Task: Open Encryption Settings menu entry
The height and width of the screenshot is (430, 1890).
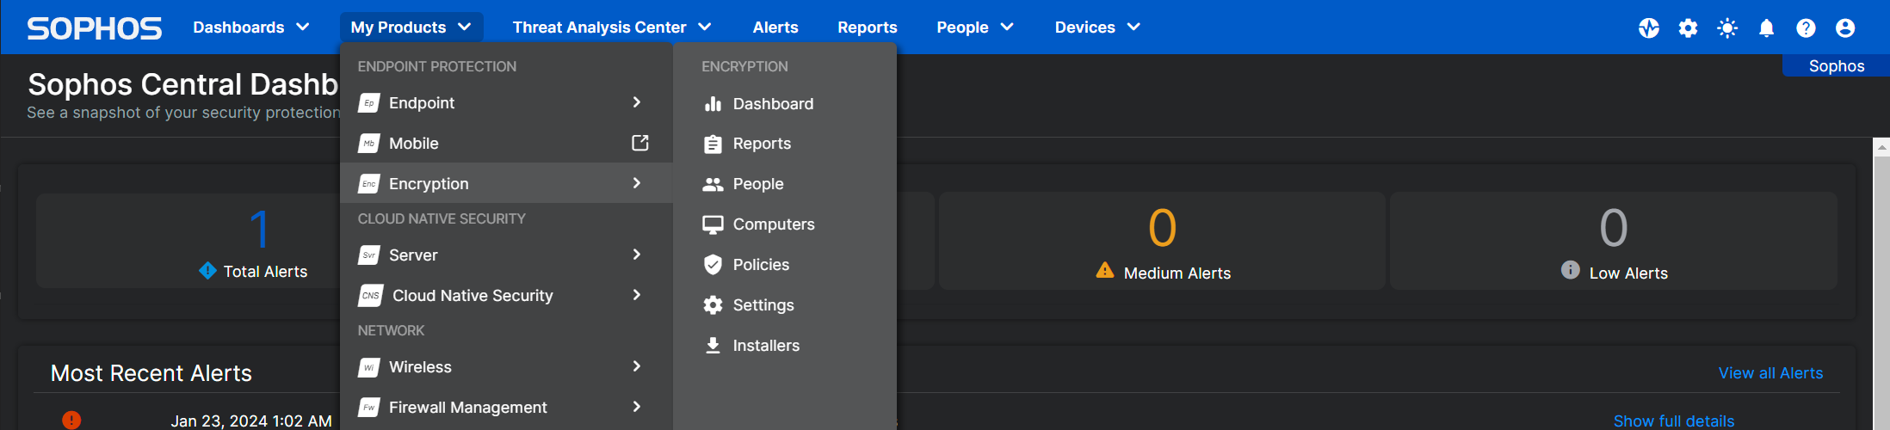Action: coord(763,305)
